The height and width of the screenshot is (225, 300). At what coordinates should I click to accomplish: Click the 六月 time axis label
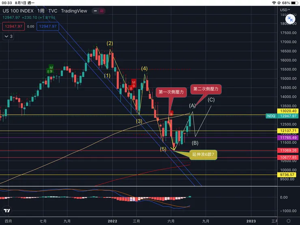(x=171, y=221)
